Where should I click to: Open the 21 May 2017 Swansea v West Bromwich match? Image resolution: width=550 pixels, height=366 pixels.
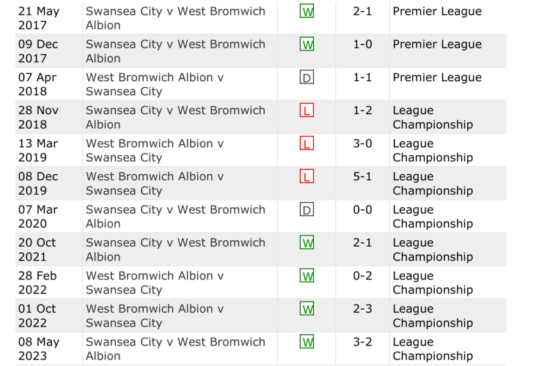coord(175,18)
